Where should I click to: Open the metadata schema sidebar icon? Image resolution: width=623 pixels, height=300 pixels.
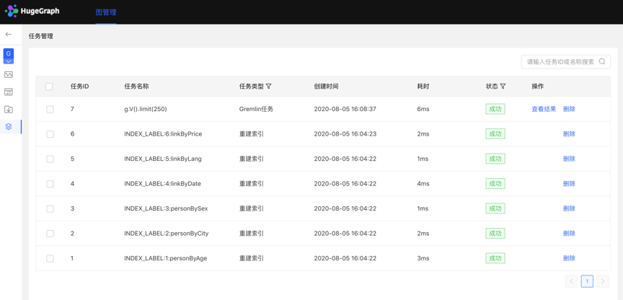point(9,92)
